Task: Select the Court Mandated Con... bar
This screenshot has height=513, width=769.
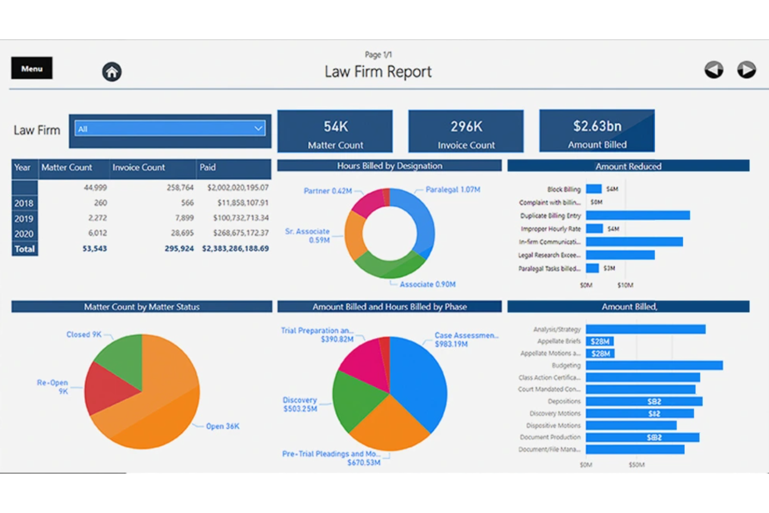Action: (641, 389)
